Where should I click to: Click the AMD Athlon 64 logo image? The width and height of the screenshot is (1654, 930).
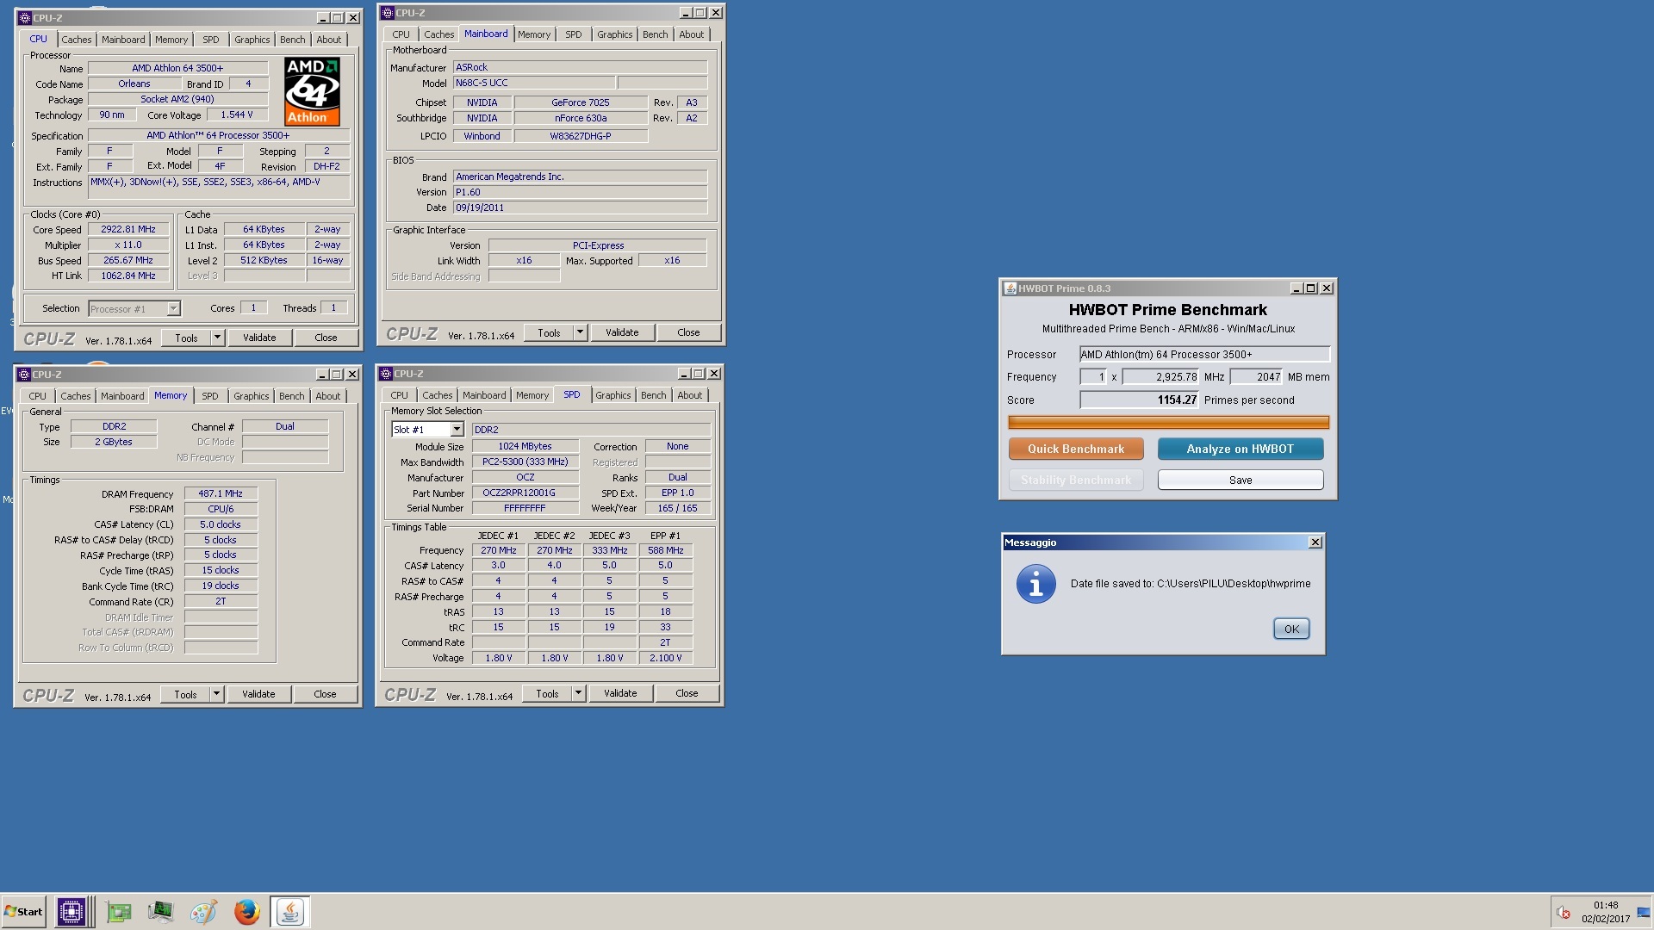(312, 92)
